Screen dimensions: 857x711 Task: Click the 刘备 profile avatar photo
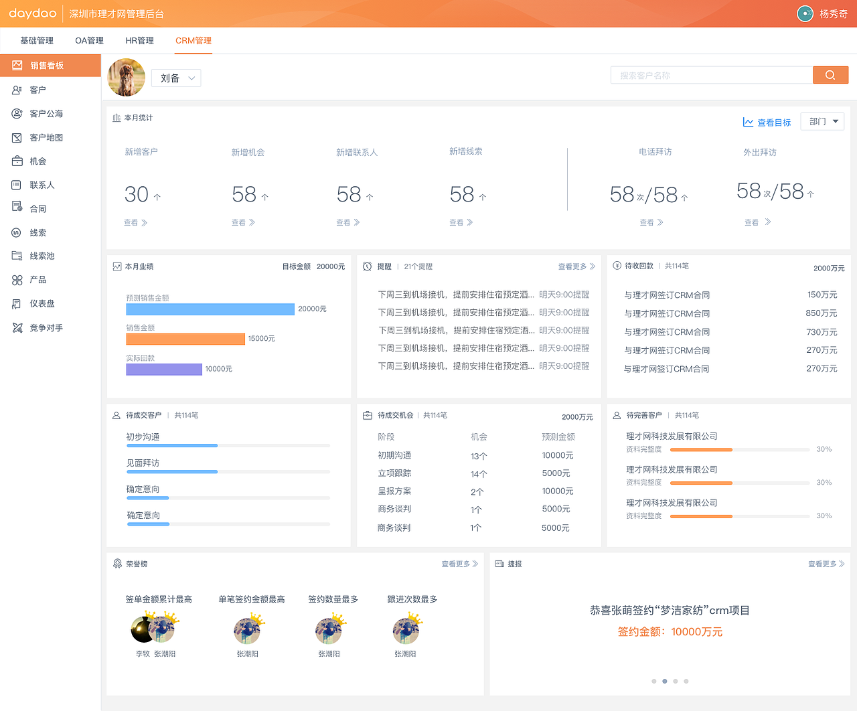(127, 78)
